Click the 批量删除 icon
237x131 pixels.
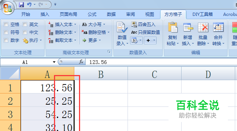(203, 27)
